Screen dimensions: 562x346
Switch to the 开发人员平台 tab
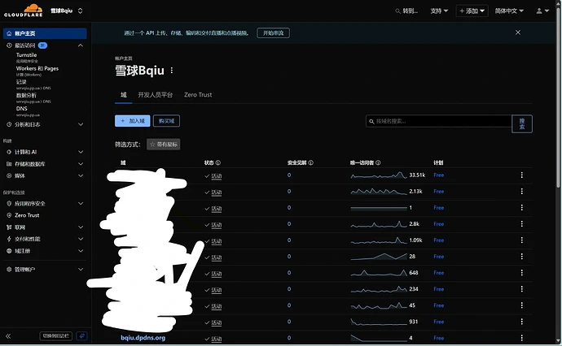(155, 95)
